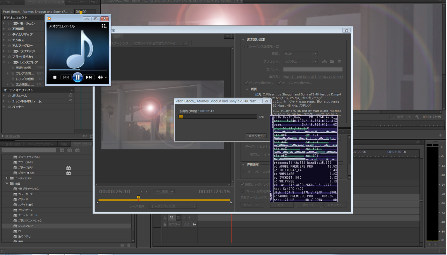Select the カラーカーブ effect
The width and height of the screenshot is (447, 255).
coord(25,194)
